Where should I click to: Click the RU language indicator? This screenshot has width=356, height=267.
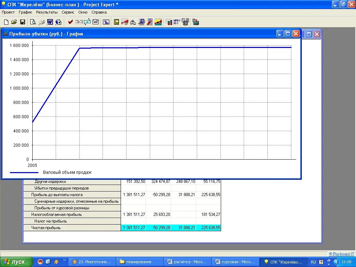pyautogui.click(x=313, y=262)
